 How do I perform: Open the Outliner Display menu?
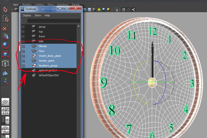27,16
